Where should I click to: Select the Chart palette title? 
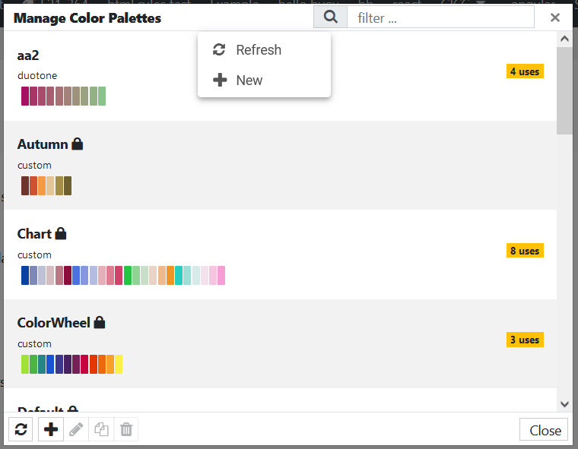pyautogui.click(x=34, y=234)
